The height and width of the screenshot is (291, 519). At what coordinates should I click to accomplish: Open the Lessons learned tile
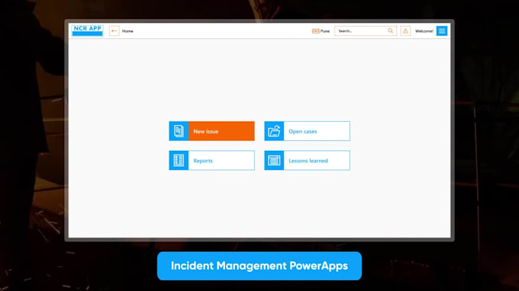pyautogui.click(x=307, y=161)
